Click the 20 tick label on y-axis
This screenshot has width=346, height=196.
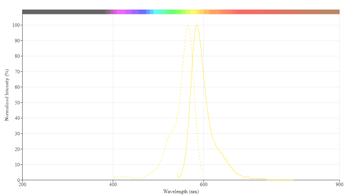[x=17, y=149]
